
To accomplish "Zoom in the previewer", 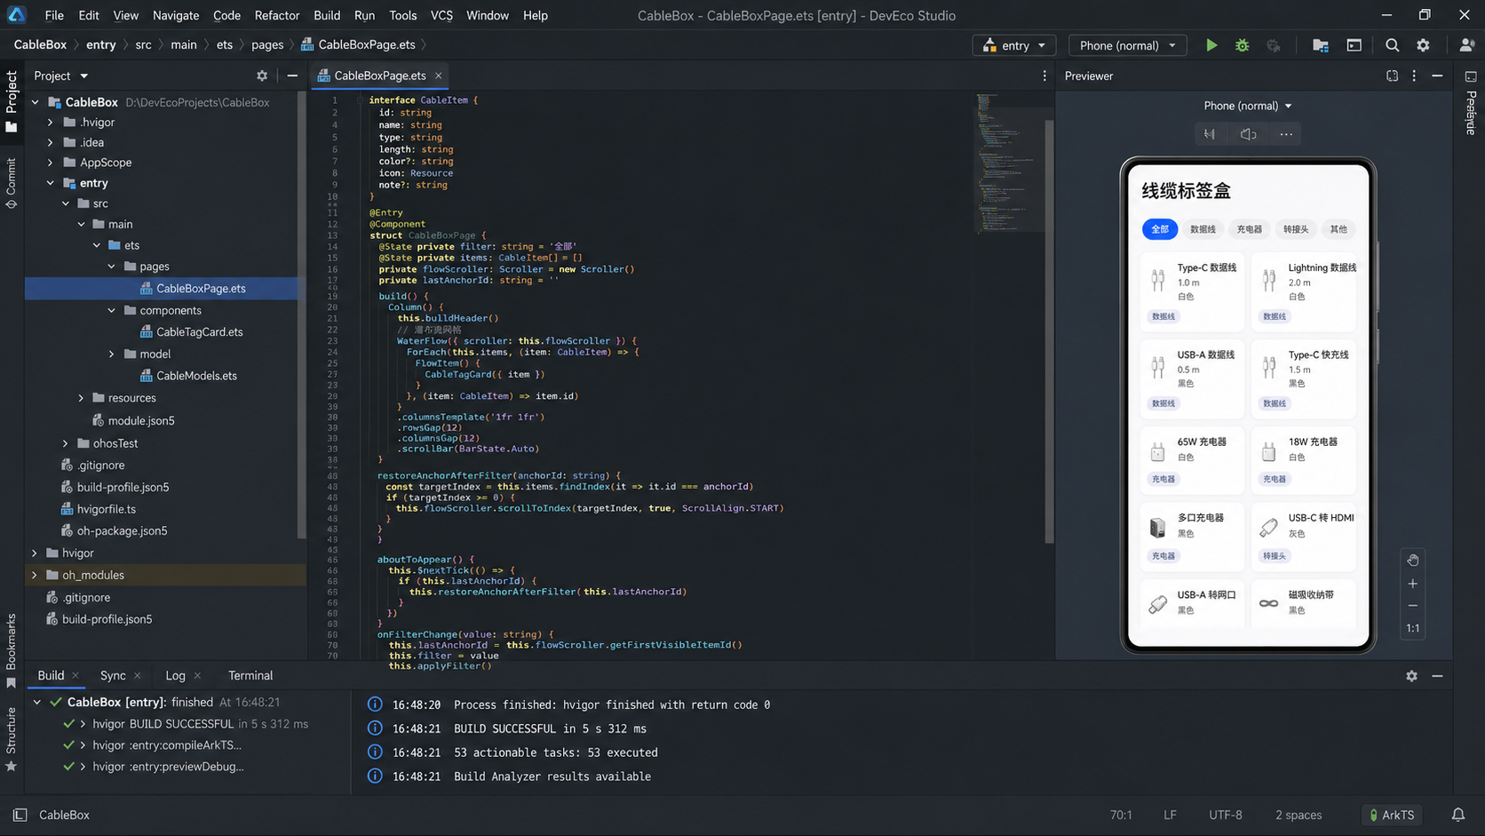I will pyautogui.click(x=1412, y=584).
